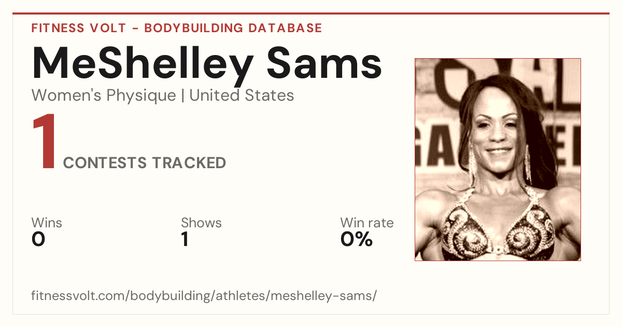The image size is (622, 327).
Task: Select the Contests Tracked label
Action: pos(144,163)
